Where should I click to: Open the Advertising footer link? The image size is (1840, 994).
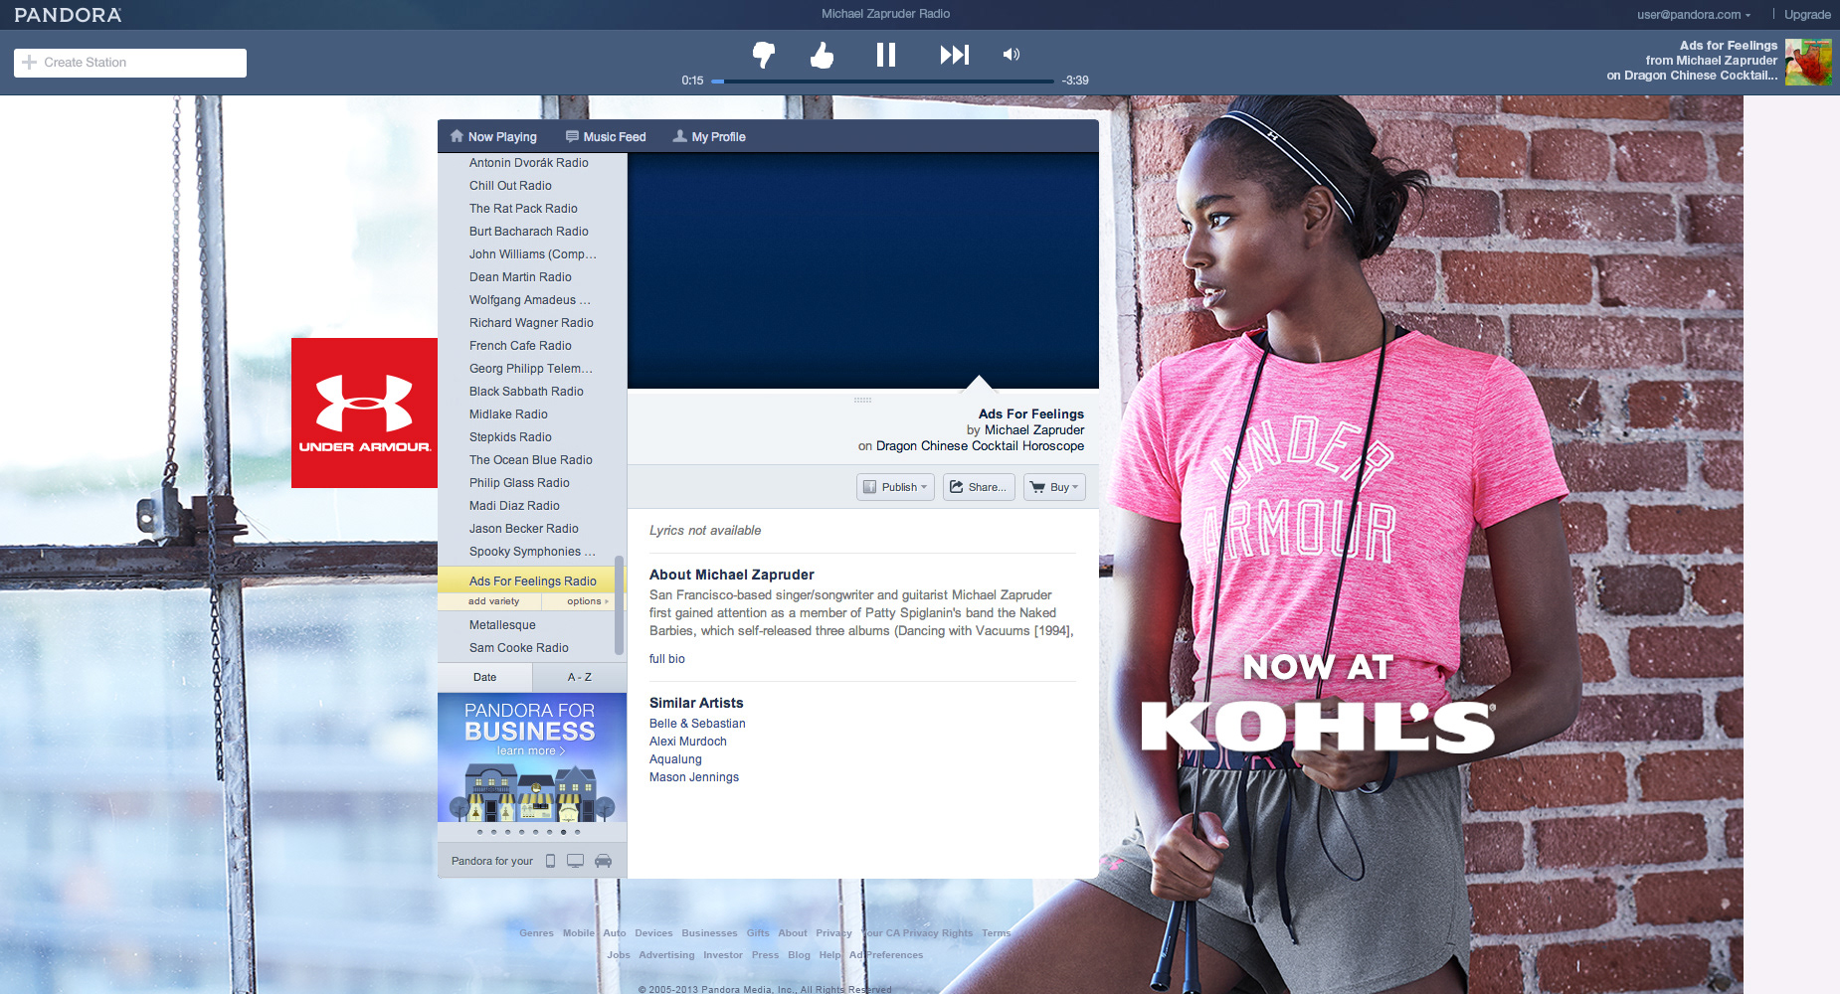tap(666, 955)
